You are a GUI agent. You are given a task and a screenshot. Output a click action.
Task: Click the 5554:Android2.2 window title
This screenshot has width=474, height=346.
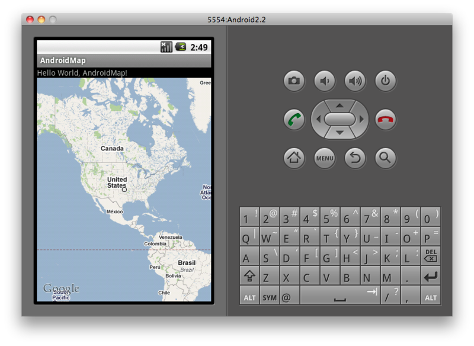point(236,20)
